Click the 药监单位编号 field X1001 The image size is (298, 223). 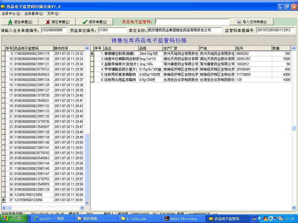click(112, 30)
